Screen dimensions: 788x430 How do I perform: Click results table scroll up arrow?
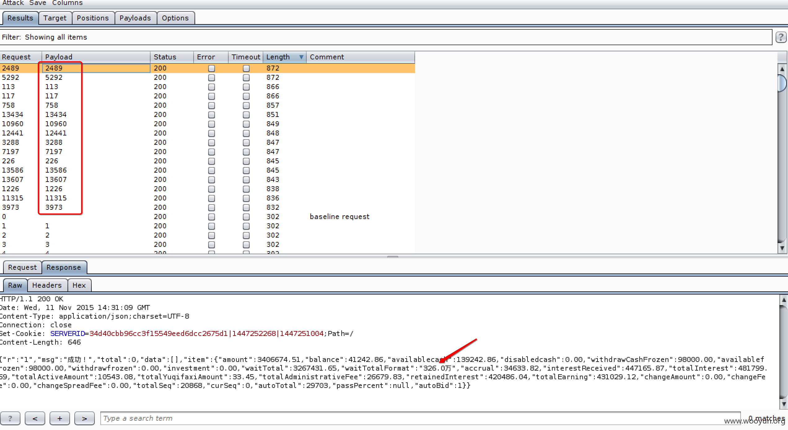782,69
